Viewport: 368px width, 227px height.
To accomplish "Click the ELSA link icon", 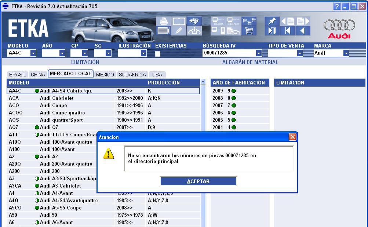I will tap(218, 21).
